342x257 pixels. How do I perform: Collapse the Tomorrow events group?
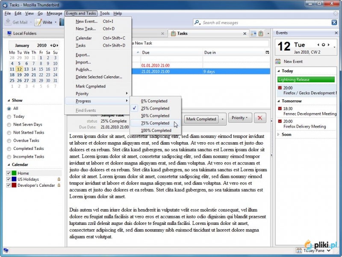pyautogui.click(x=279, y=101)
